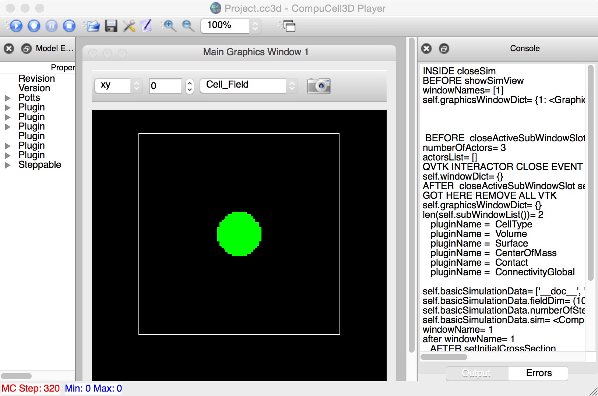Click the graphics area vertical scrollbar
The image size is (598, 396).
click(x=412, y=195)
